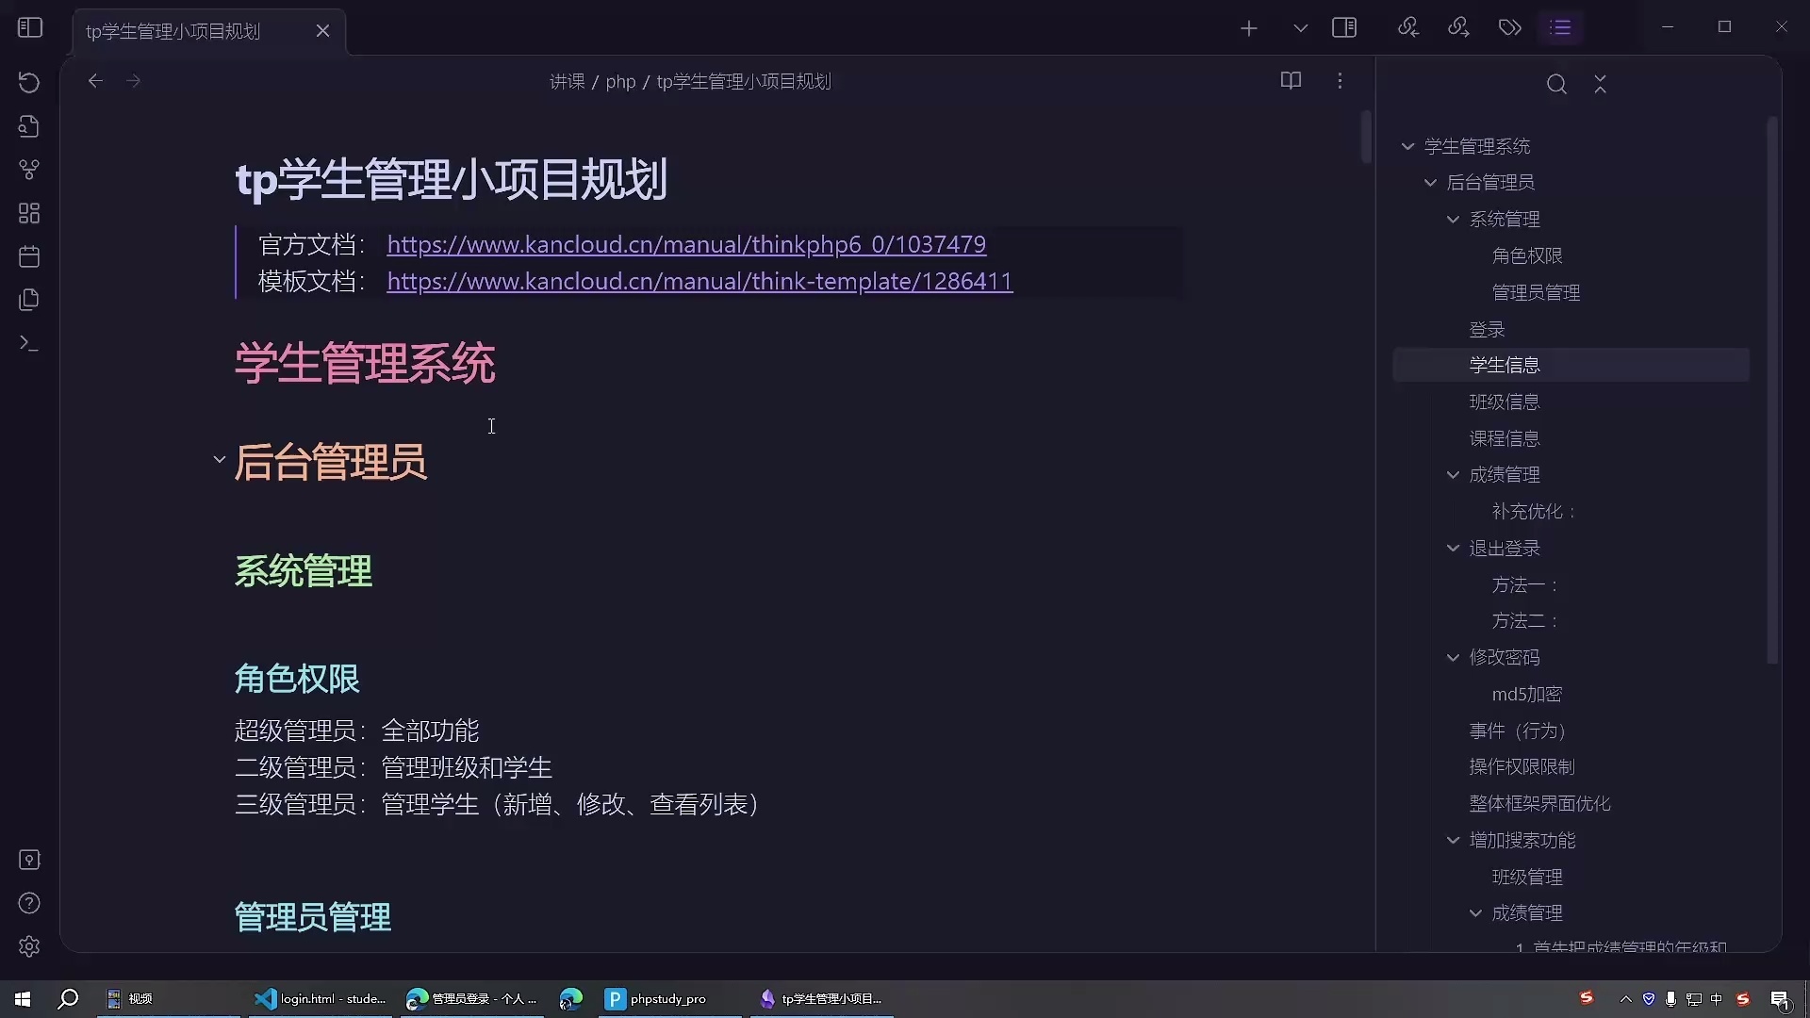Open the think-template manual link

tap(699, 281)
